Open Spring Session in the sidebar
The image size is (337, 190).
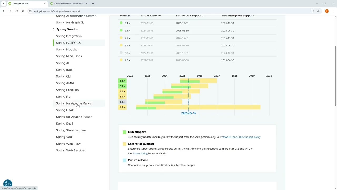coord(67,29)
